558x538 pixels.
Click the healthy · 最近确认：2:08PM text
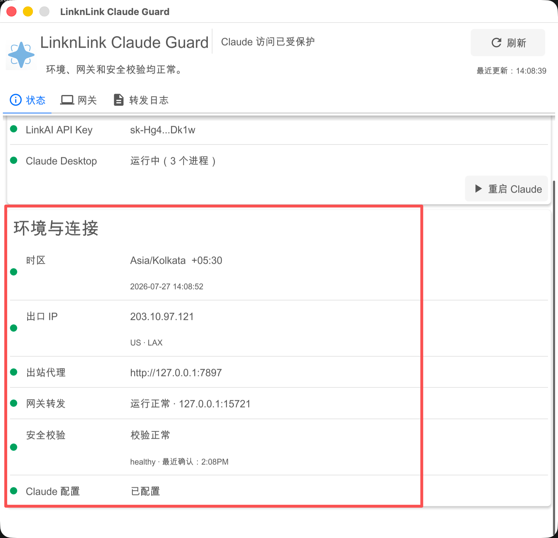(179, 462)
